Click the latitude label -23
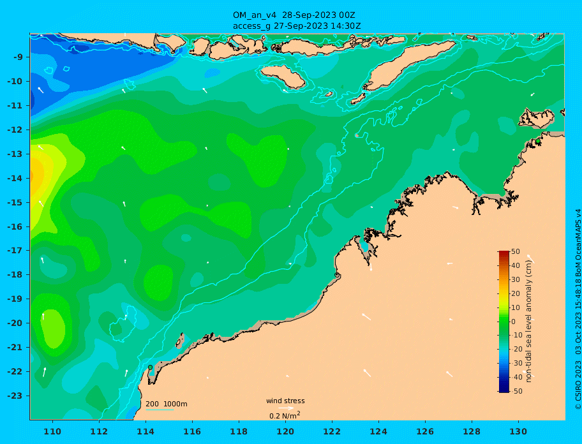 pyautogui.click(x=15, y=396)
